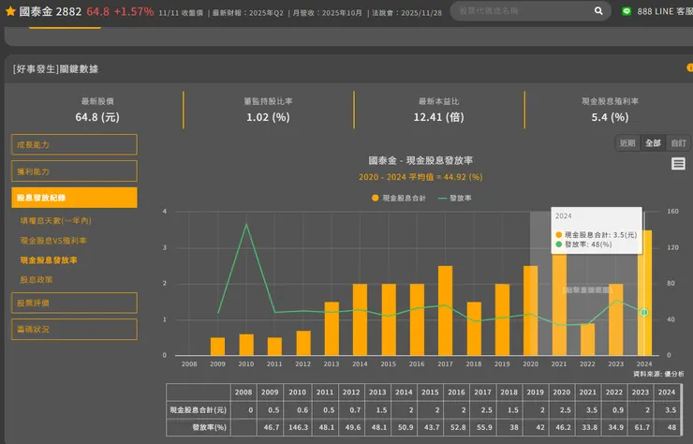Click the 最新本益比 12.41 (倍) value
This screenshot has height=444, width=693.
point(439,117)
